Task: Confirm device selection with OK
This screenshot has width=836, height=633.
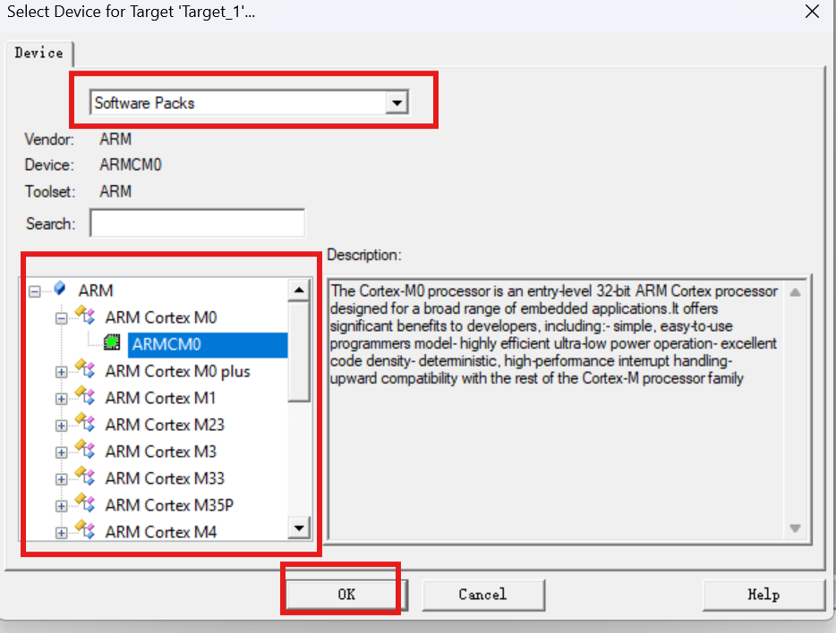Action: click(x=346, y=595)
